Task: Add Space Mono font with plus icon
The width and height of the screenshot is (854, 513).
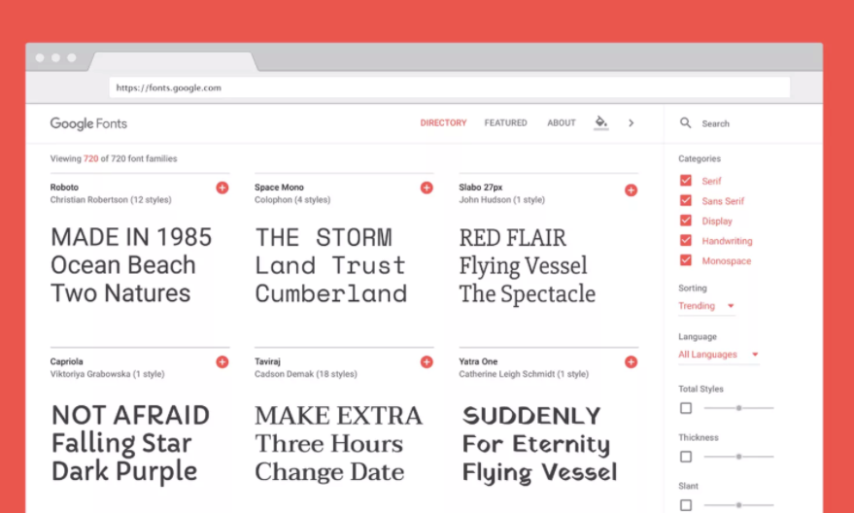Action: point(427,188)
